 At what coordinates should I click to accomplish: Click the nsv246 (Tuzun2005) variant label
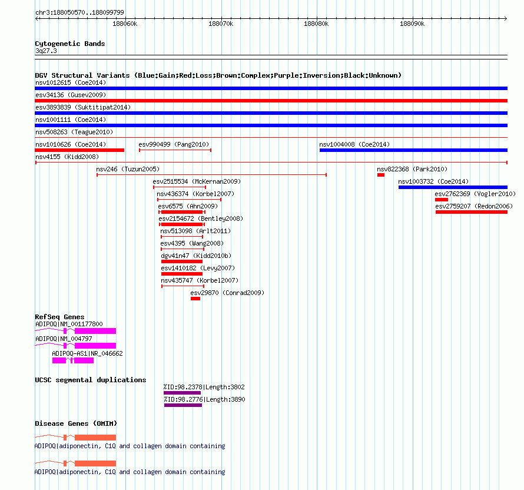tap(128, 169)
